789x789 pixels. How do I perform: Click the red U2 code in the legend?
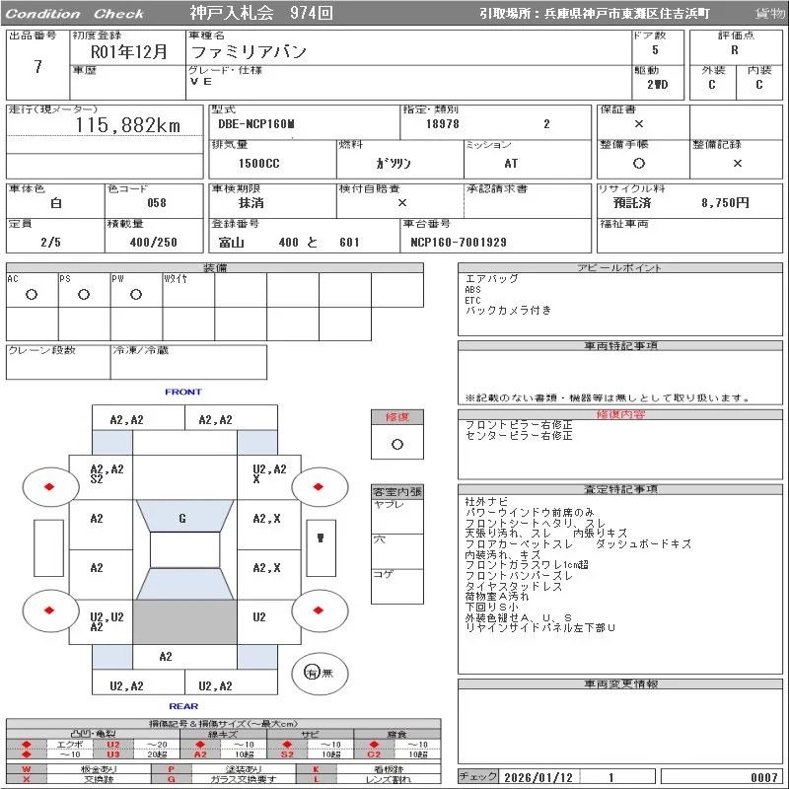coord(113,745)
